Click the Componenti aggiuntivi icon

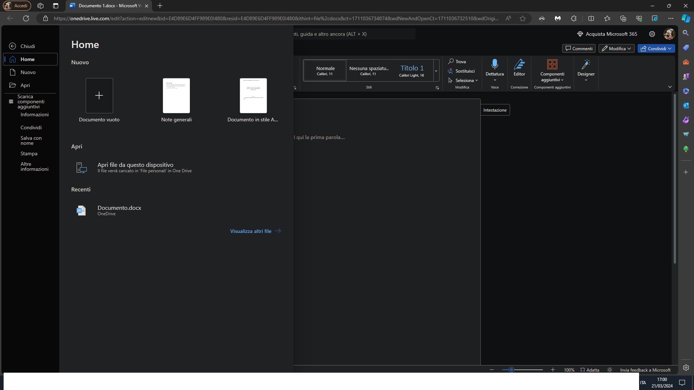coord(552,64)
